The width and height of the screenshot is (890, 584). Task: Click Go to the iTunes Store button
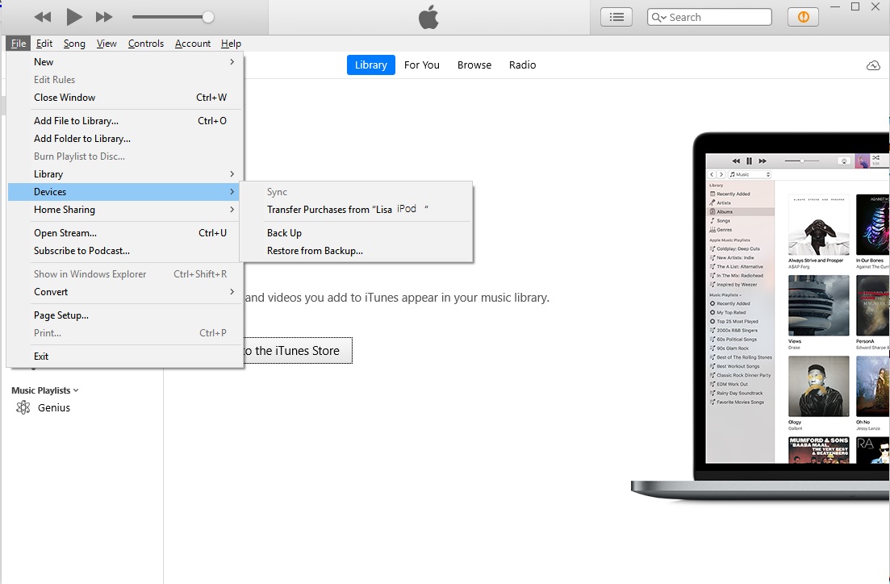pos(298,351)
